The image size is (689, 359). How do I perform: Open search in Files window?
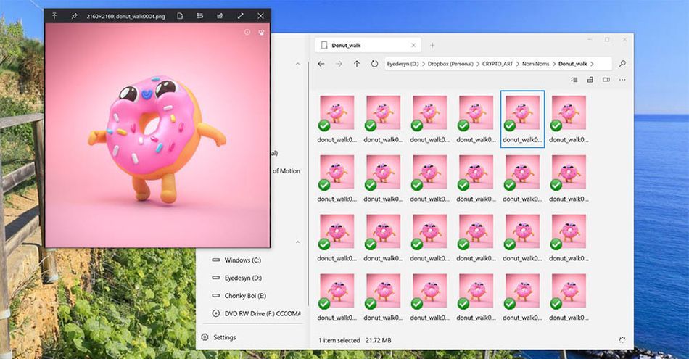(622, 64)
